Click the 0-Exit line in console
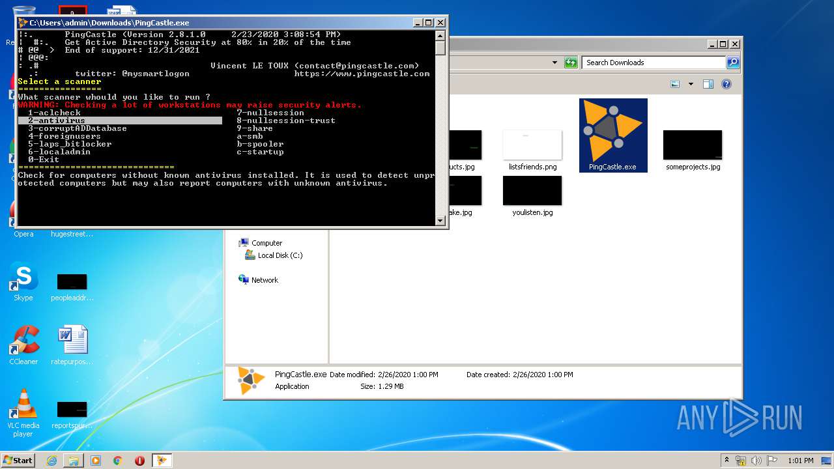This screenshot has width=834, height=469. tap(44, 160)
